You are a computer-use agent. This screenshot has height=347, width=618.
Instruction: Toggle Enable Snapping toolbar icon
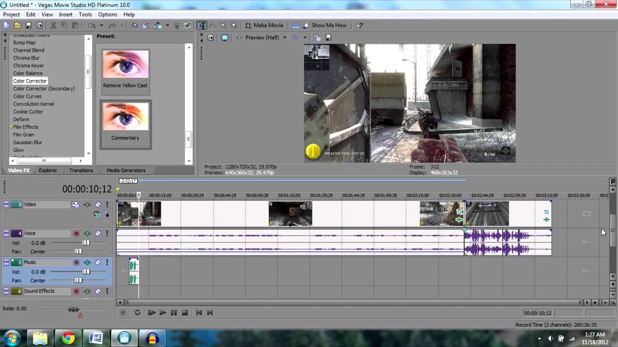[134, 26]
